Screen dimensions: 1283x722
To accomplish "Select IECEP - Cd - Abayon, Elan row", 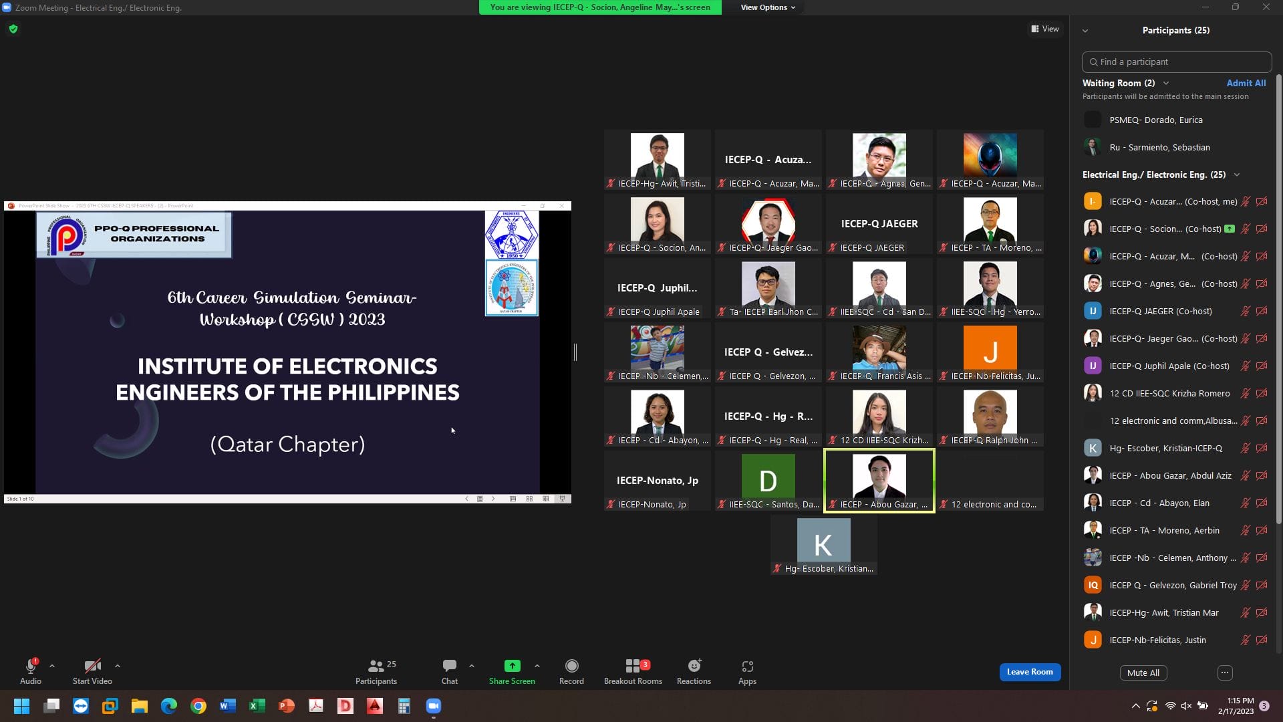I will [1176, 503].
